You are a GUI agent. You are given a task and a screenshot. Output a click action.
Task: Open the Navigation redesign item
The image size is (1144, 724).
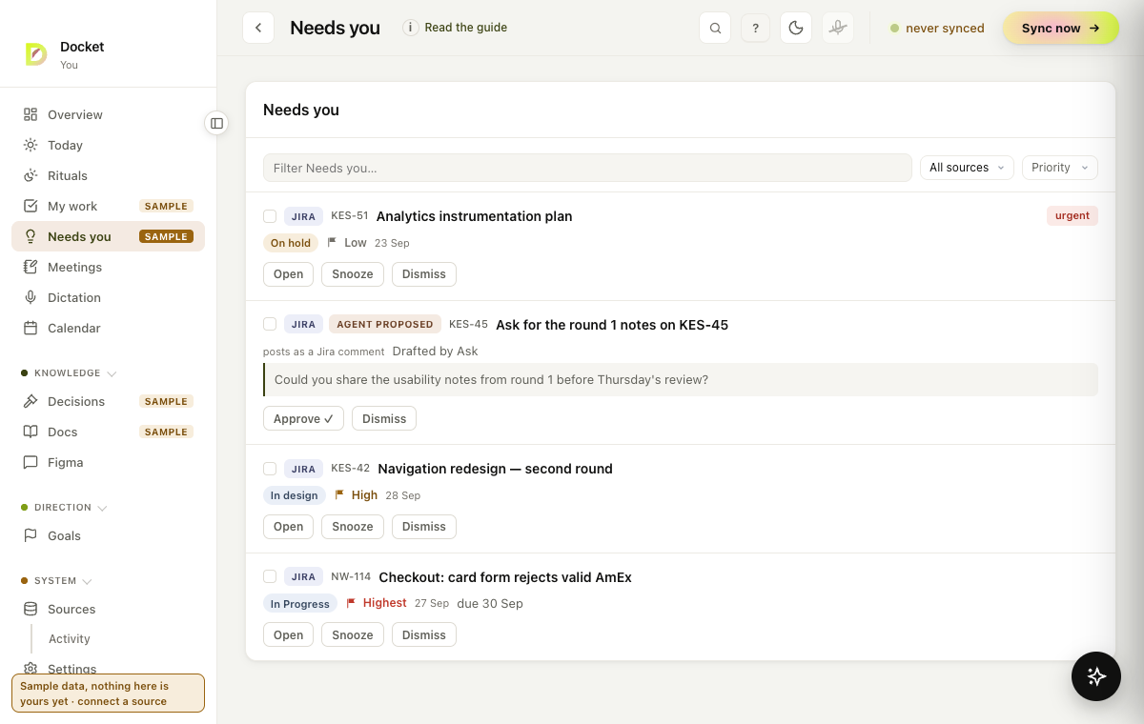288,527
